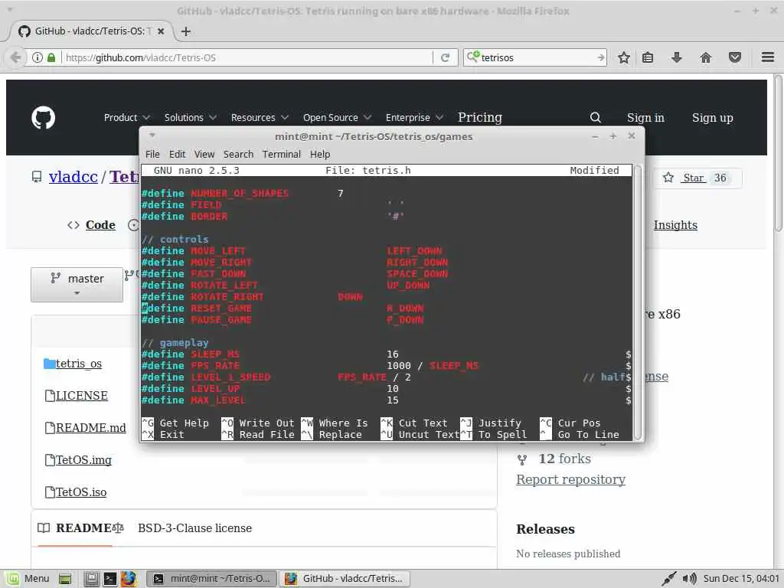Click the GitHub search magnifier icon
Viewport: 784px width, 588px height.
point(595,117)
